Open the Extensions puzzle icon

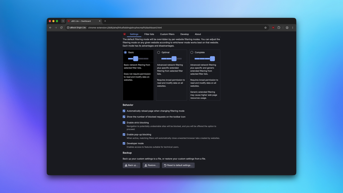point(279,27)
